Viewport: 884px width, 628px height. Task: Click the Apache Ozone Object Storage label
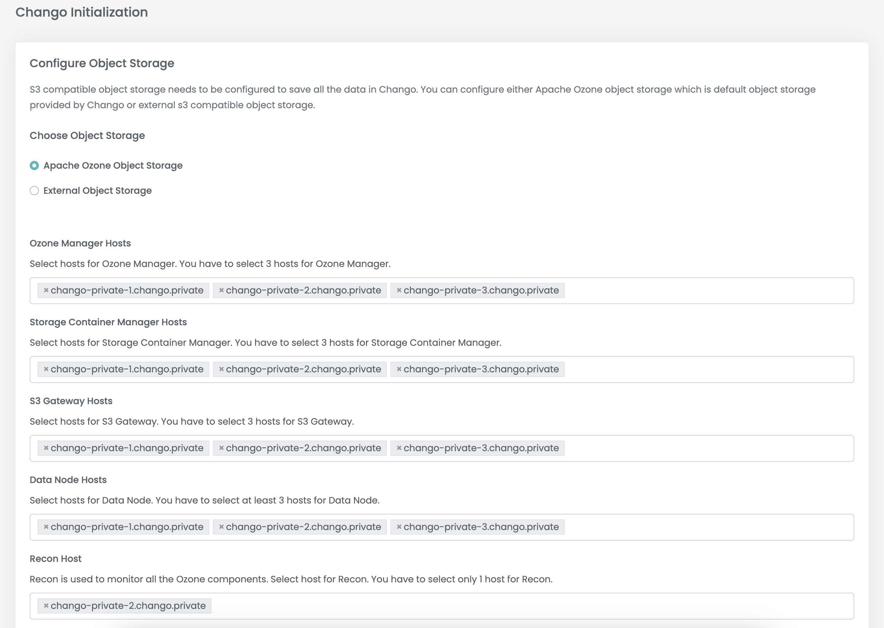(x=113, y=165)
